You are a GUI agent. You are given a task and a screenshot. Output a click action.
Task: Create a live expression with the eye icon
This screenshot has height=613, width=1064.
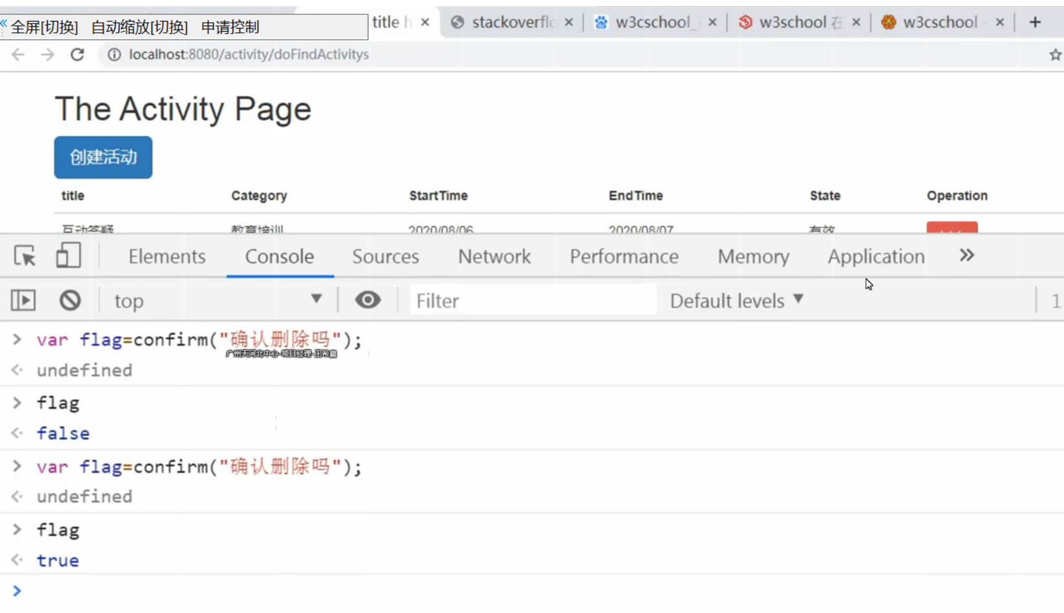368,300
